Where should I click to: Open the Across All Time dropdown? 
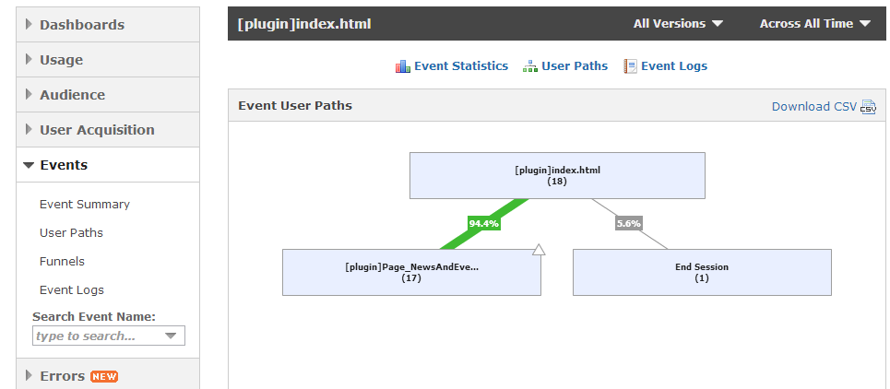click(814, 24)
